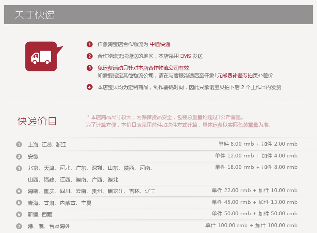Click red bullet number 4 about 定制商品
This screenshot has height=233, width=317.
coord(89,87)
